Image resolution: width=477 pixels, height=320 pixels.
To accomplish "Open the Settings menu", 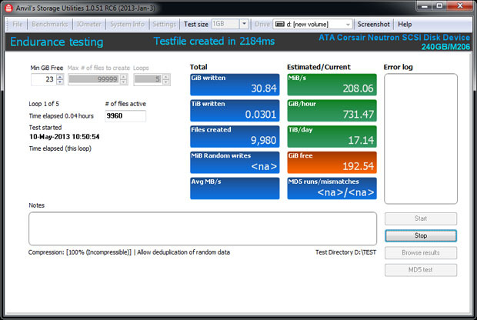I will click(165, 24).
